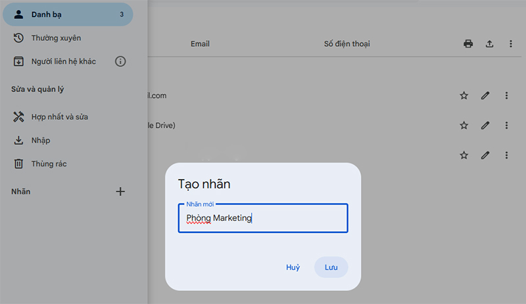Click the Email column header

[201, 44]
